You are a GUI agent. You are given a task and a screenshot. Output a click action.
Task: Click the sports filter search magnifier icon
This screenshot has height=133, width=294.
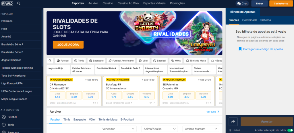tap(50, 61)
